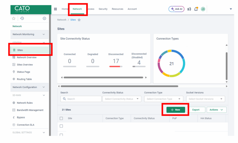The image size is (238, 143).
Task: Click the announcements megaphone icon
Action: coord(189,9)
